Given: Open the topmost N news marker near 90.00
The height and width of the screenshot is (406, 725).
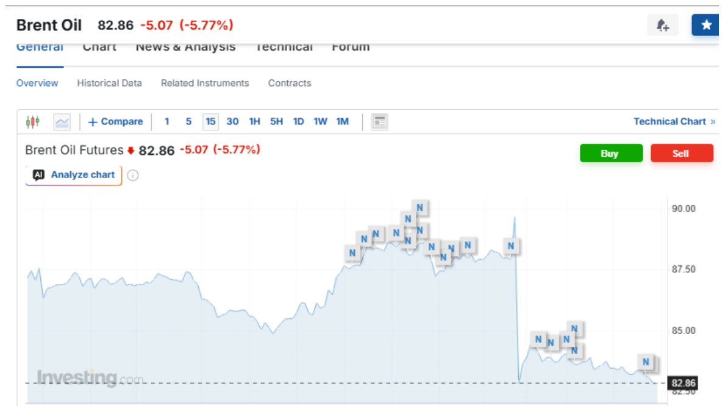Looking at the screenshot, I should point(420,208).
